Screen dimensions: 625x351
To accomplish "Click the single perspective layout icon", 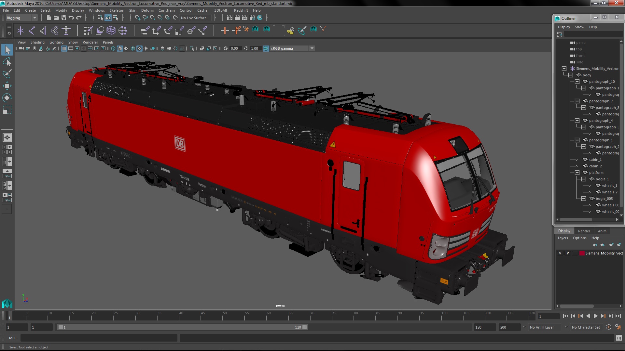I will click(7, 137).
